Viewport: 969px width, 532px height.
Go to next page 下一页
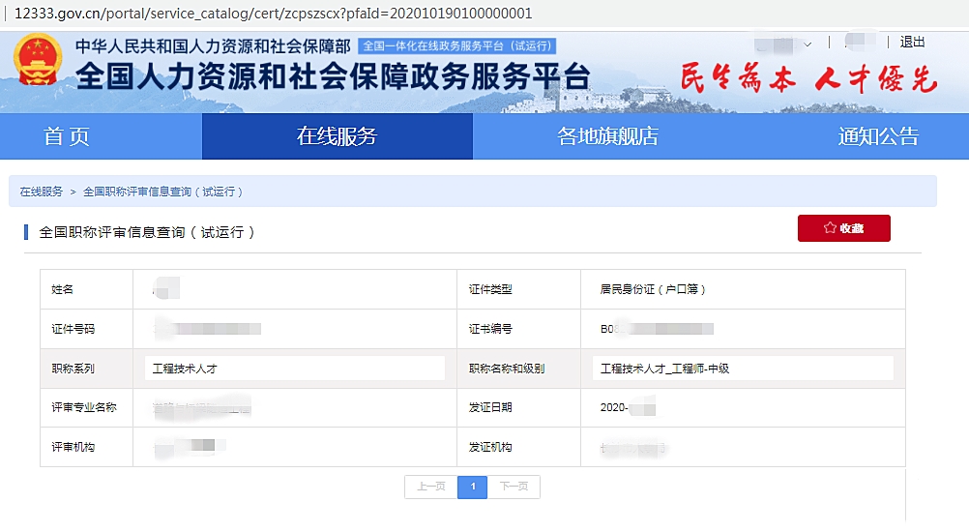pyautogui.click(x=514, y=487)
